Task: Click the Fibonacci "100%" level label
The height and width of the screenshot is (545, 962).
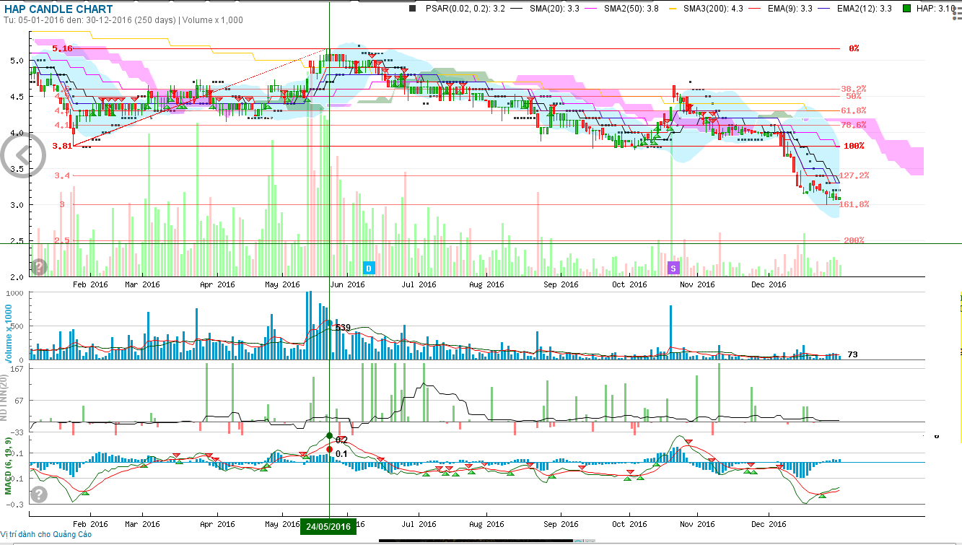Action: (x=853, y=146)
